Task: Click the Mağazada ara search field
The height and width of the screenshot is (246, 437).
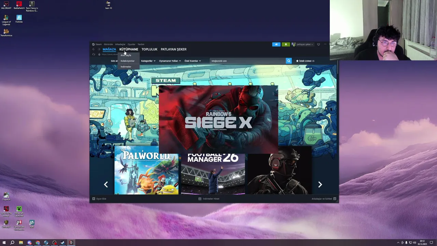Action: 248,61
